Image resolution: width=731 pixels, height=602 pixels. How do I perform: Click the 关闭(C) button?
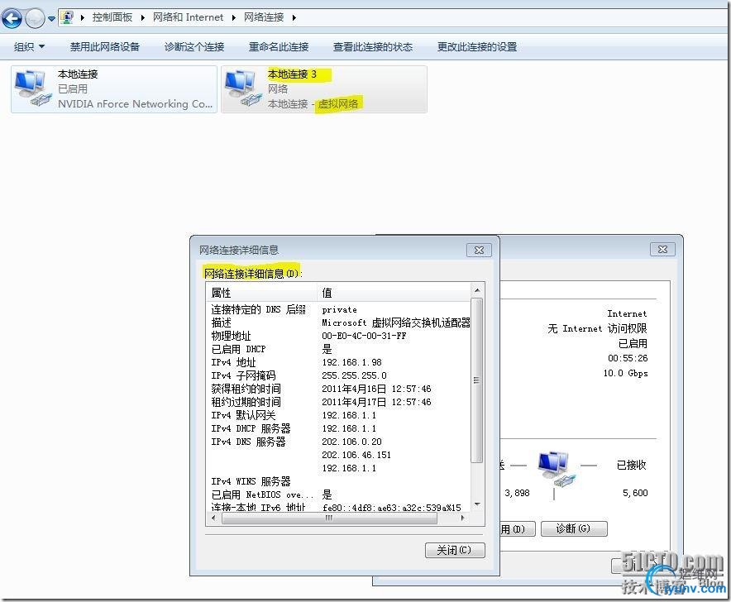(x=455, y=550)
